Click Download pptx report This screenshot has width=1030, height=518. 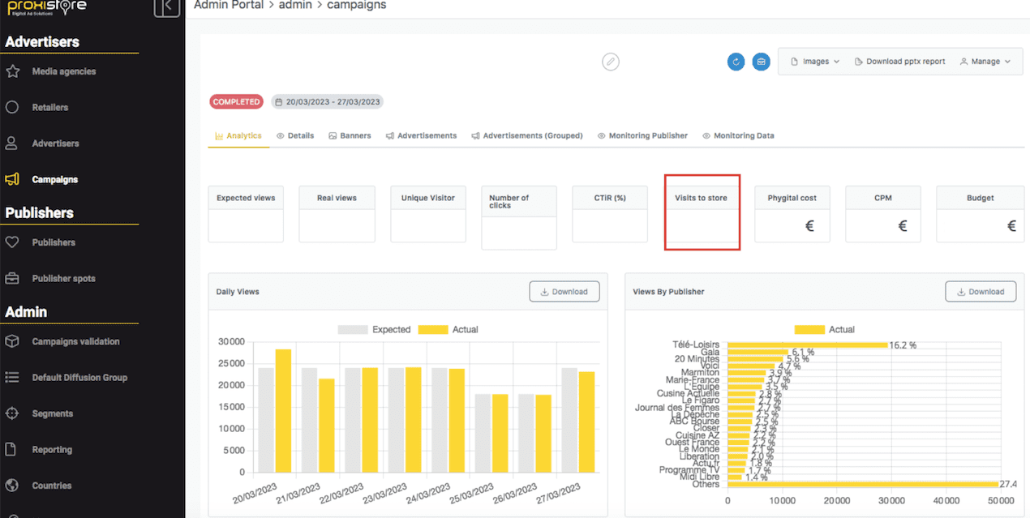point(900,62)
